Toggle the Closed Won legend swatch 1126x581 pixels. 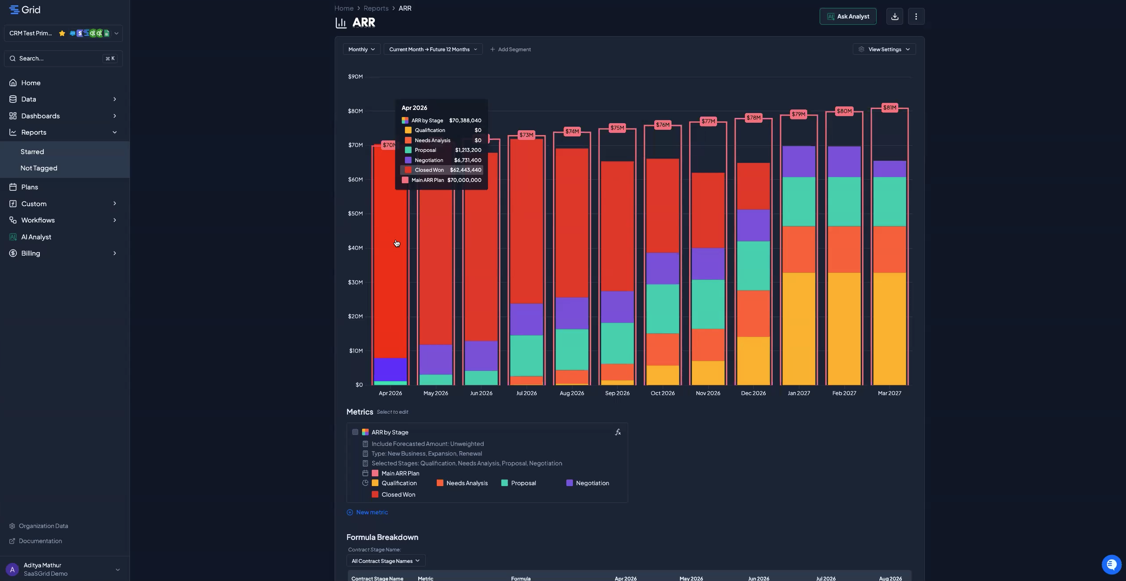point(375,494)
